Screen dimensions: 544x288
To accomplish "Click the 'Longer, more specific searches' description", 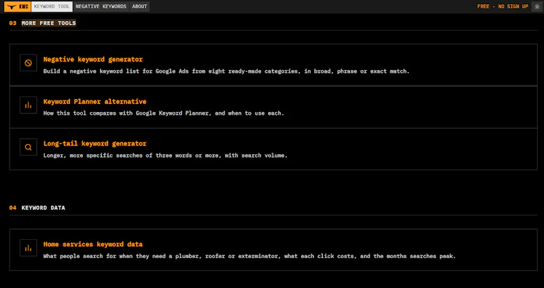I will (x=165, y=156).
